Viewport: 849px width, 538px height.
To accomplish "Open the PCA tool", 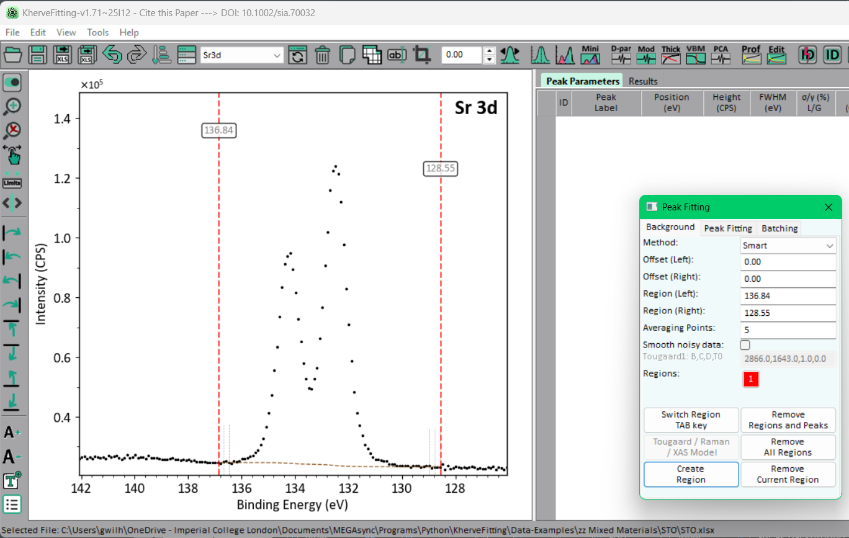I will [721, 55].
